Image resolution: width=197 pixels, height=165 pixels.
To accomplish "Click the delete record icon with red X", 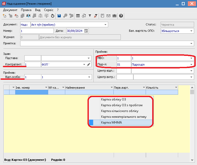I will [17, 16].
